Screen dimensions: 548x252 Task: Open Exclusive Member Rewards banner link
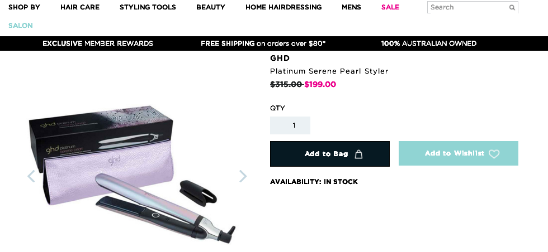(x=98, y=43)
